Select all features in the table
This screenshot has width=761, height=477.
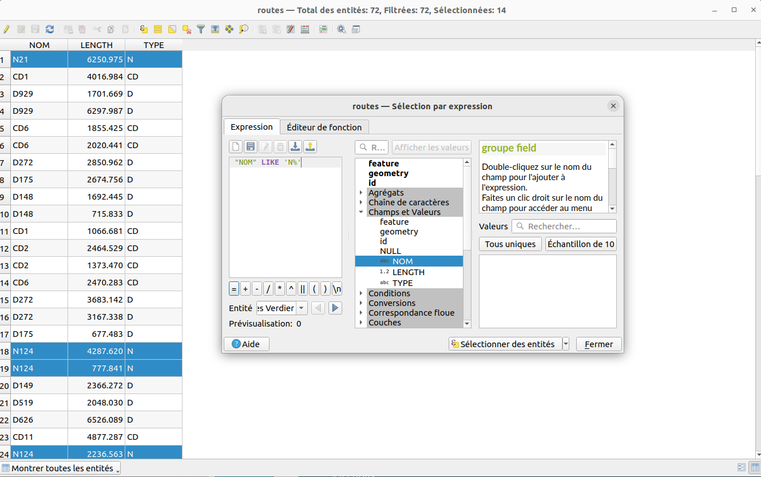click(157, 29)
